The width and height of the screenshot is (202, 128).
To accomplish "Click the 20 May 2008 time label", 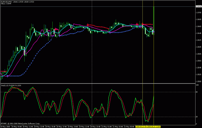I will (5, 127).
